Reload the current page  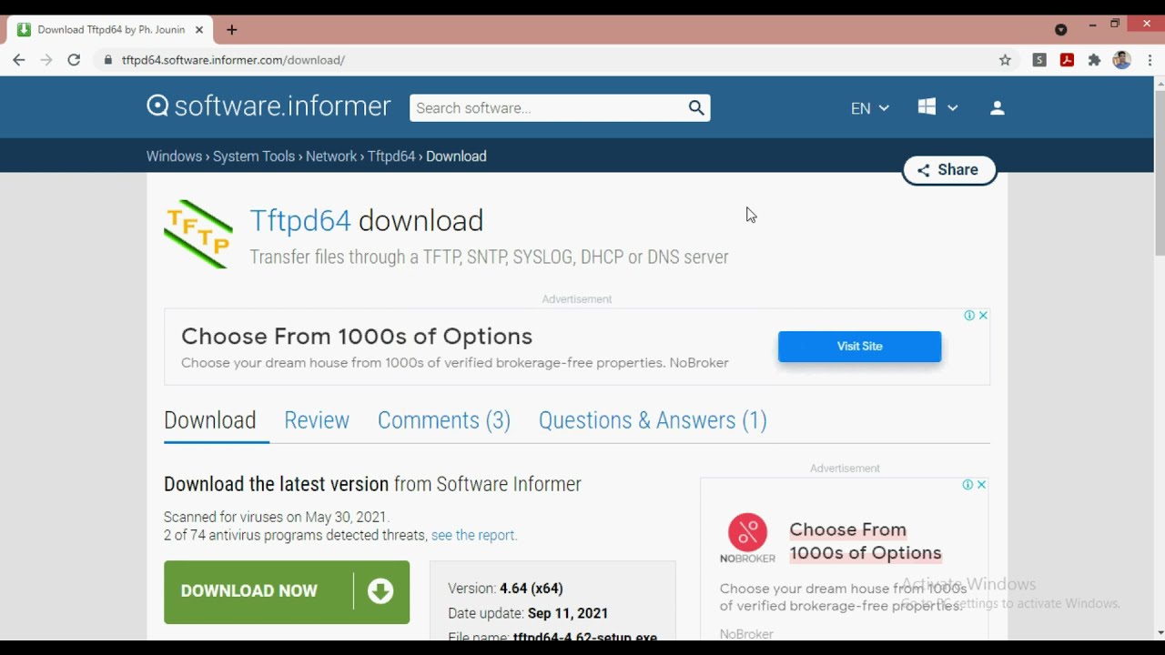74,60
